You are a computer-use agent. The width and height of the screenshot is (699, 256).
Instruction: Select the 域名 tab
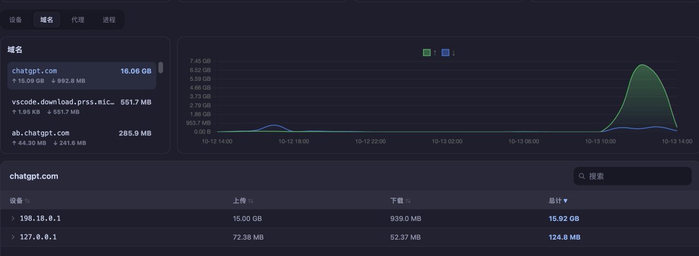[47, 20]
